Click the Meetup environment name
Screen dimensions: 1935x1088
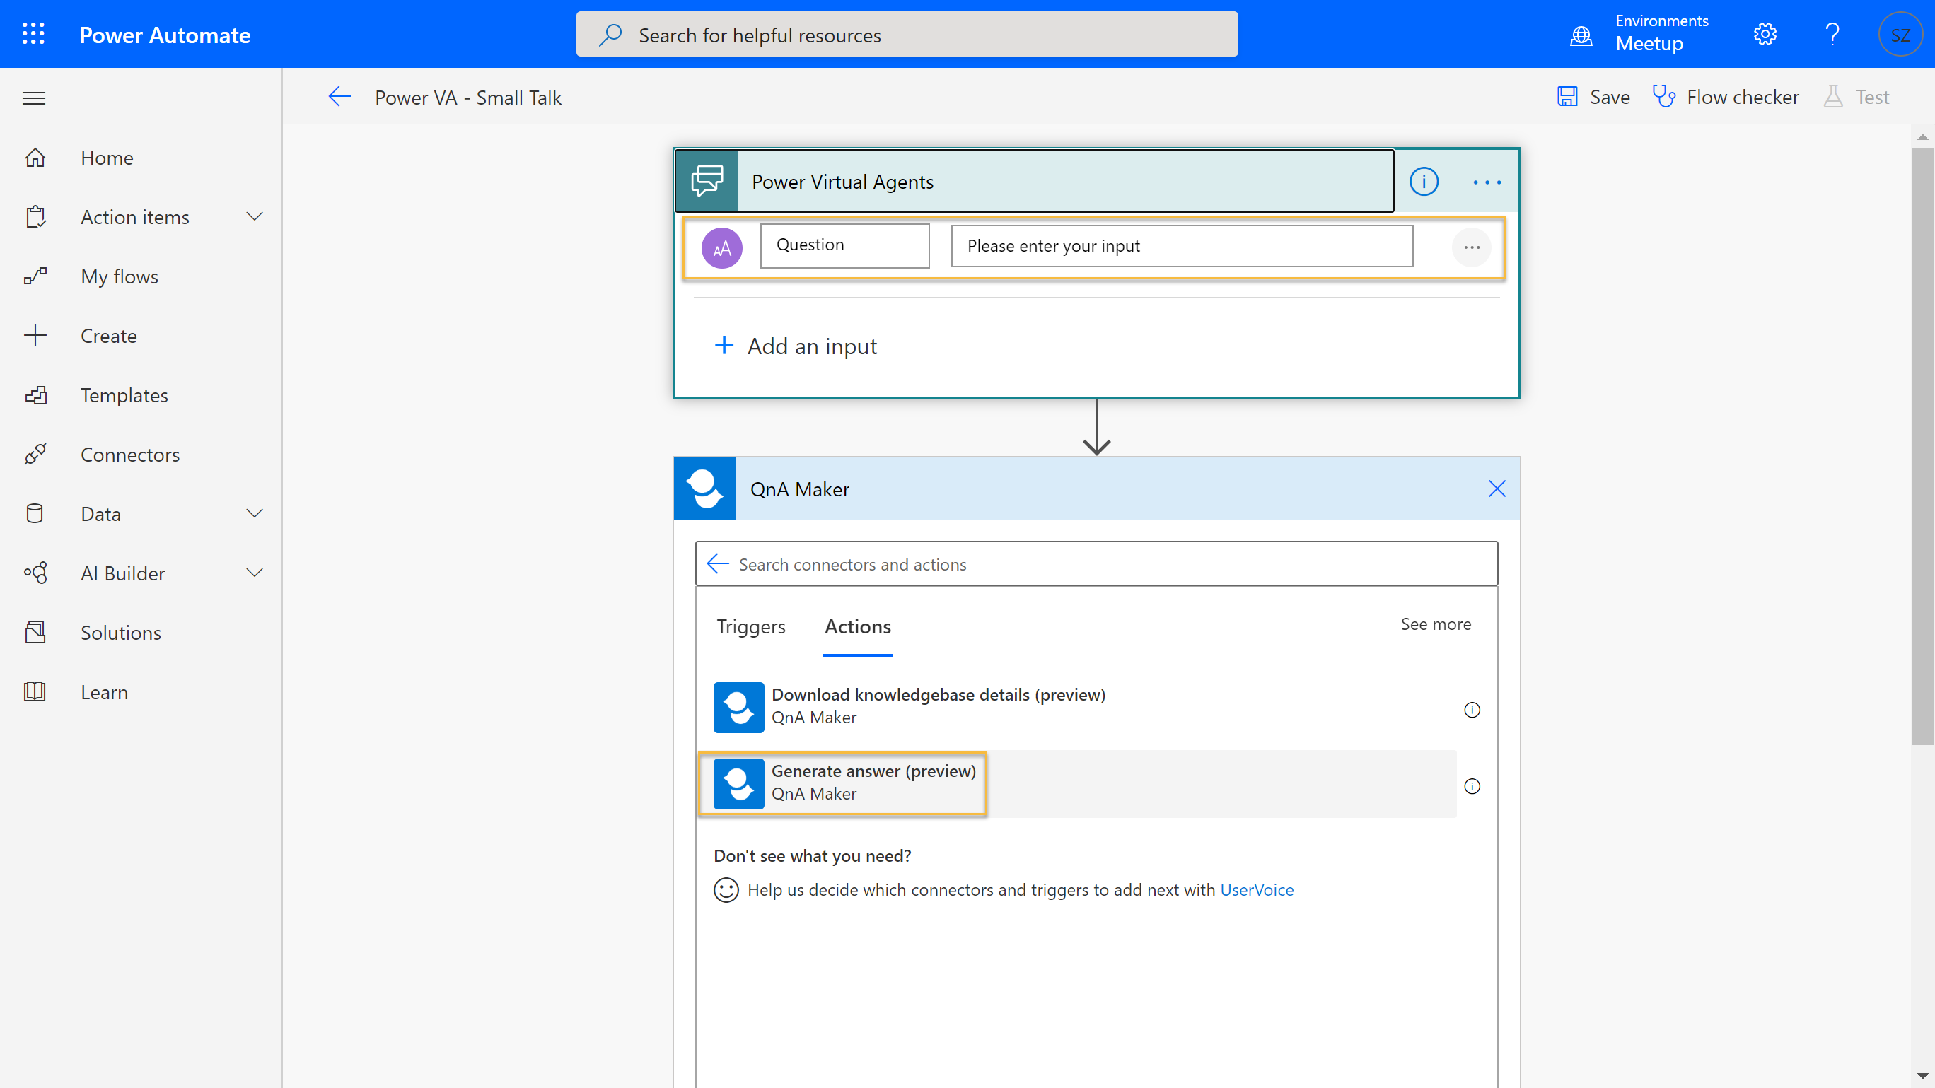[1649, 44]
